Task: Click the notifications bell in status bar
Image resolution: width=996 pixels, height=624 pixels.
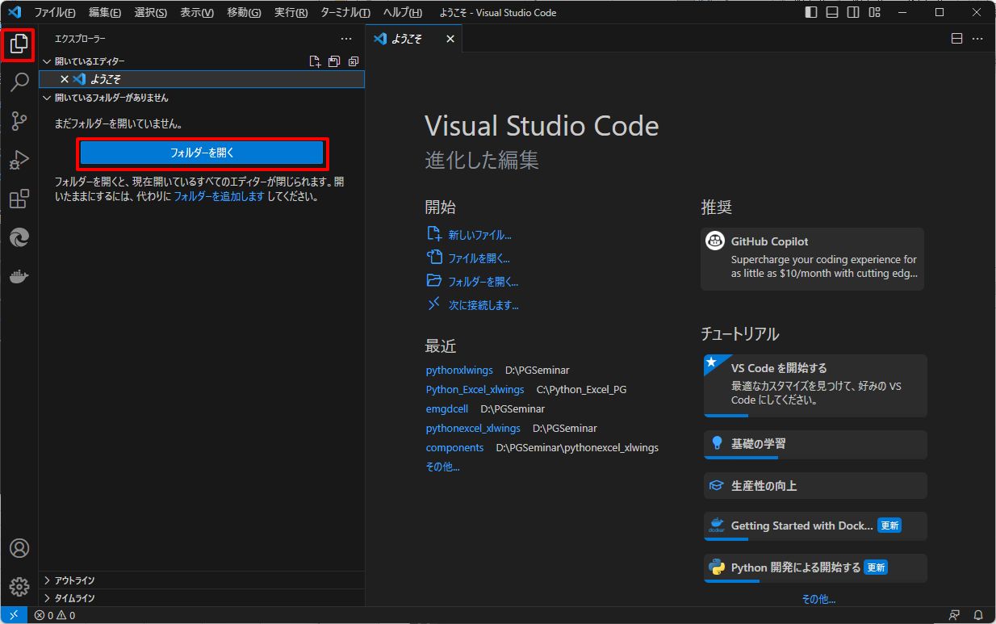Action: 978,615
